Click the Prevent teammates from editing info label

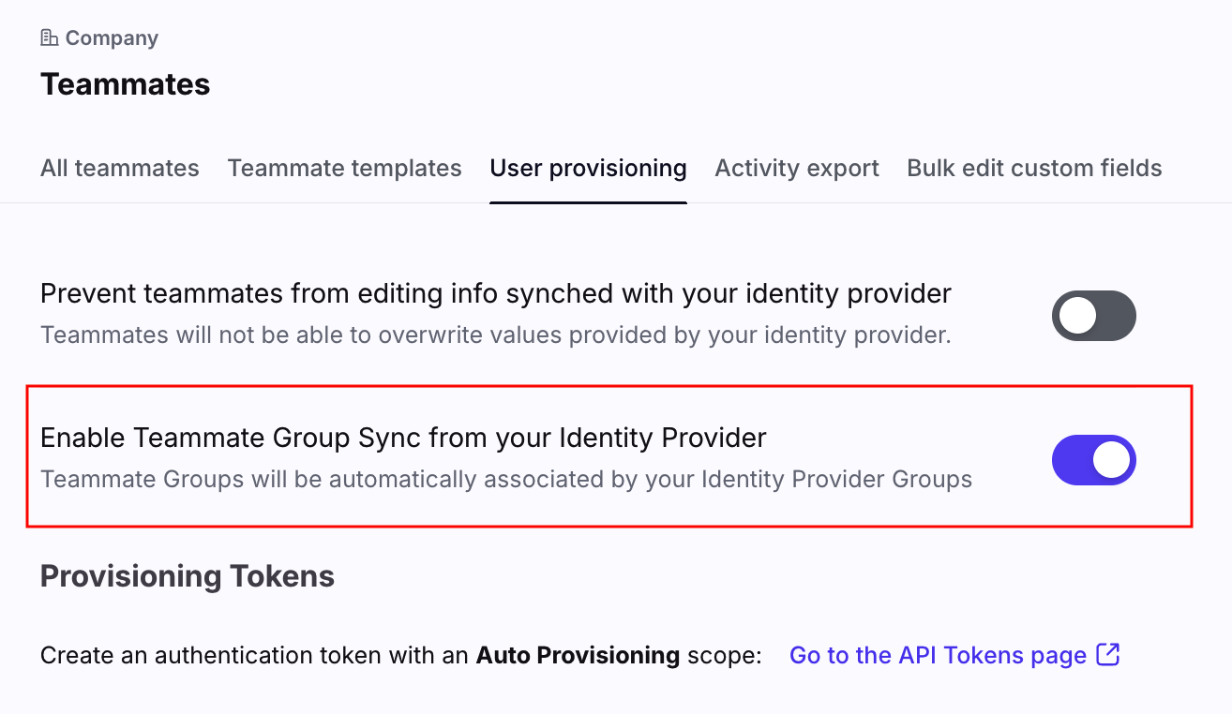pos(495,294)
